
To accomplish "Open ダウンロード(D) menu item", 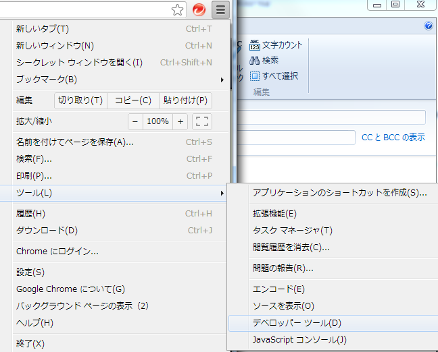I will [120, 231].
